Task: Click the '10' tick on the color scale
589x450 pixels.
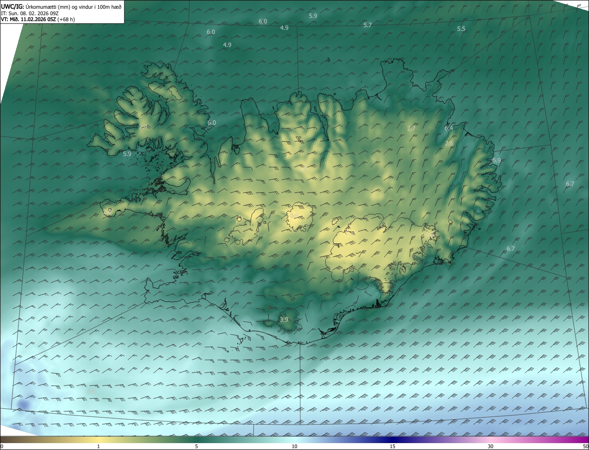Action: coord(294,446)
